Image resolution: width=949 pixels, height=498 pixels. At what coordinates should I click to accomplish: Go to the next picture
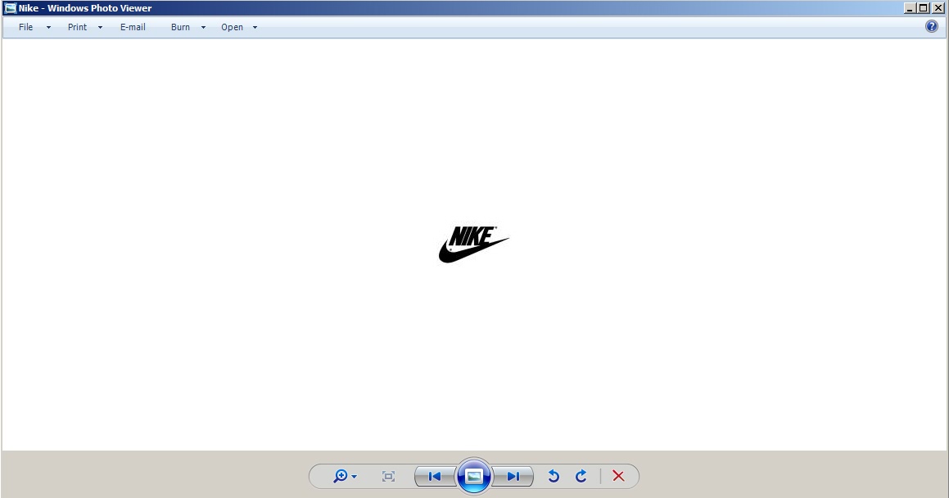(x=513, y=476)
